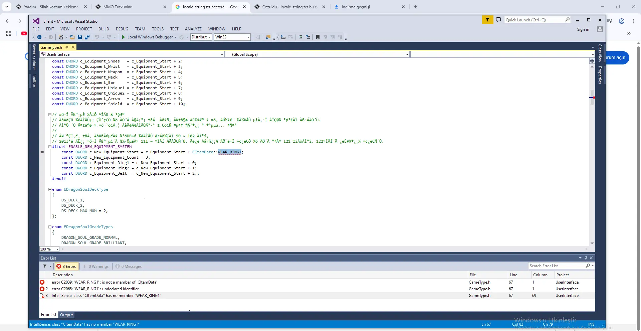Click the Error List auto-hide pin icon

tap(586, 258)
